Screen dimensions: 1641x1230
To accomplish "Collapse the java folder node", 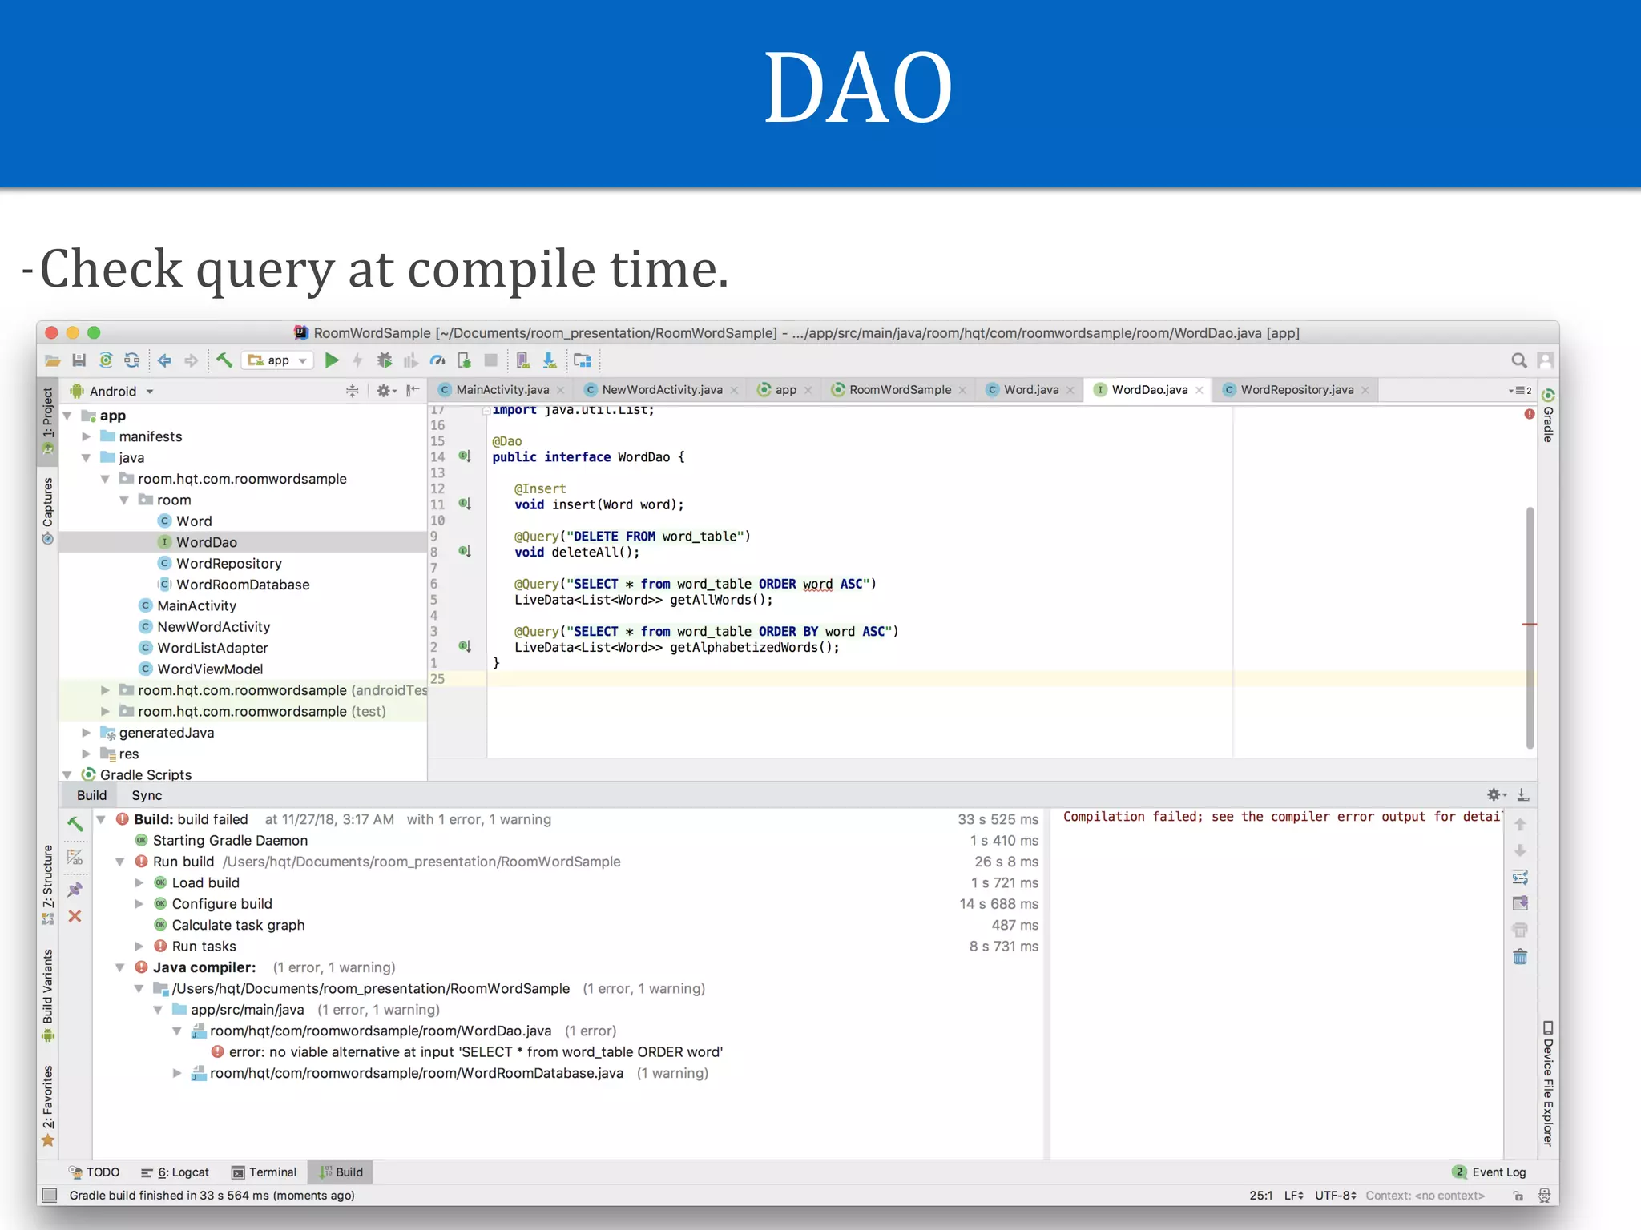I will (87, 458).
